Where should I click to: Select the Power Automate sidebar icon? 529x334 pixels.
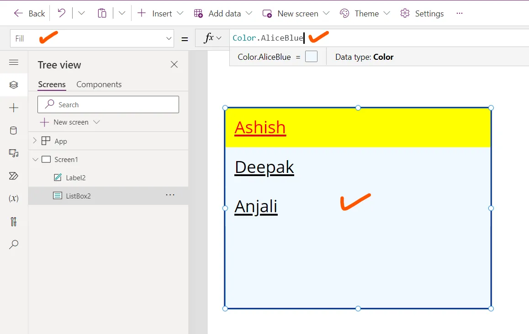14,176
